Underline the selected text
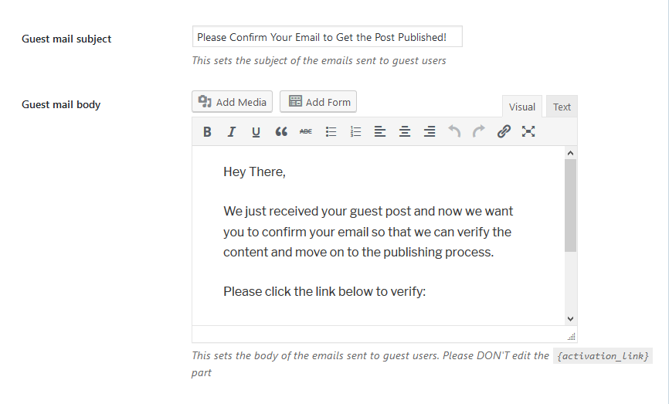The height and width of the screenshot is (404, 669). [256, 132]
